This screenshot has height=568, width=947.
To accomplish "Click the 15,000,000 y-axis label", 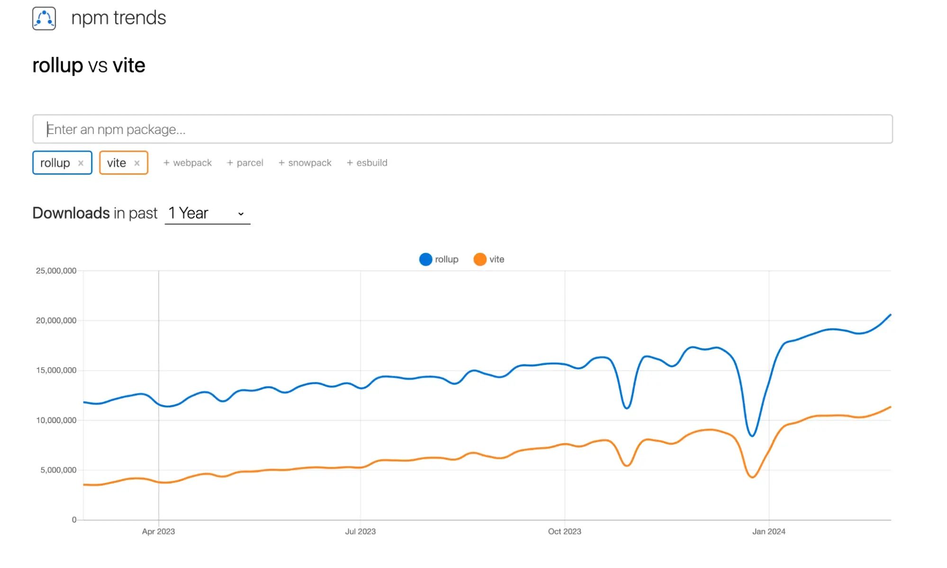I will tap(56, 370).
